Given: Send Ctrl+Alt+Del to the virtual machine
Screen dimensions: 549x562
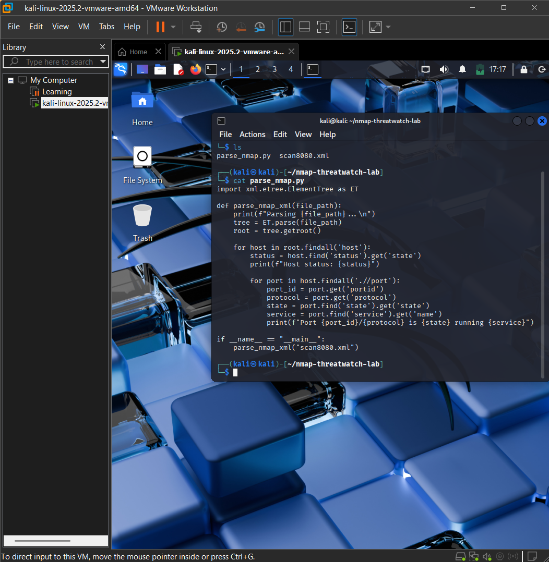Looking at the screenshot, I should tap(196, 27).
